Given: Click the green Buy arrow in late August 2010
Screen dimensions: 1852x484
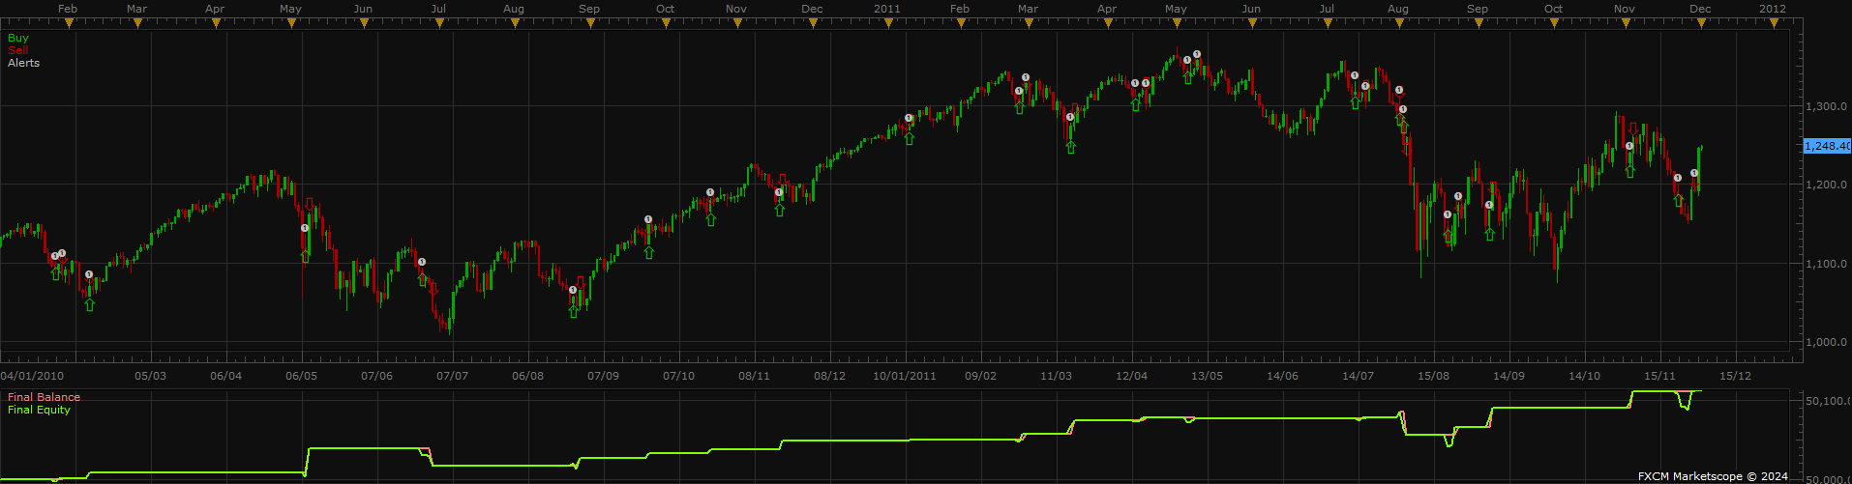Looking at the screenshot, I should [x=573, y=311].
